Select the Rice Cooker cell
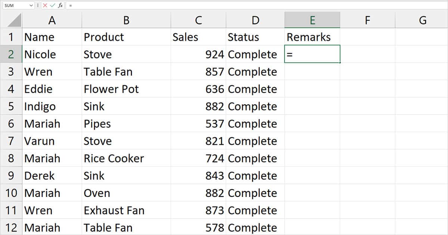The height and width of the screenshot is (235, 448). 126,158
